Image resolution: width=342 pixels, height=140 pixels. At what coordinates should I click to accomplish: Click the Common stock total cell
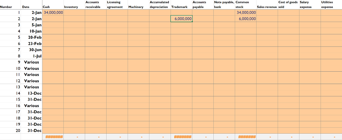(x=245, y=137)
